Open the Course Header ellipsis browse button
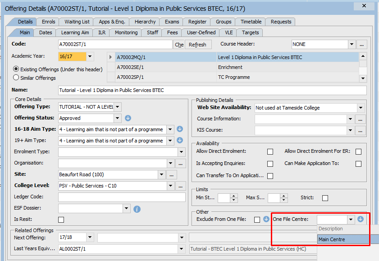 click(361, 45)
